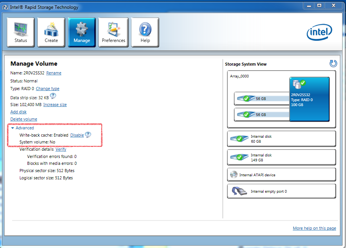Open the Preferences tab
The height and width of the screenshot is (248, 346).
[113, 32]
